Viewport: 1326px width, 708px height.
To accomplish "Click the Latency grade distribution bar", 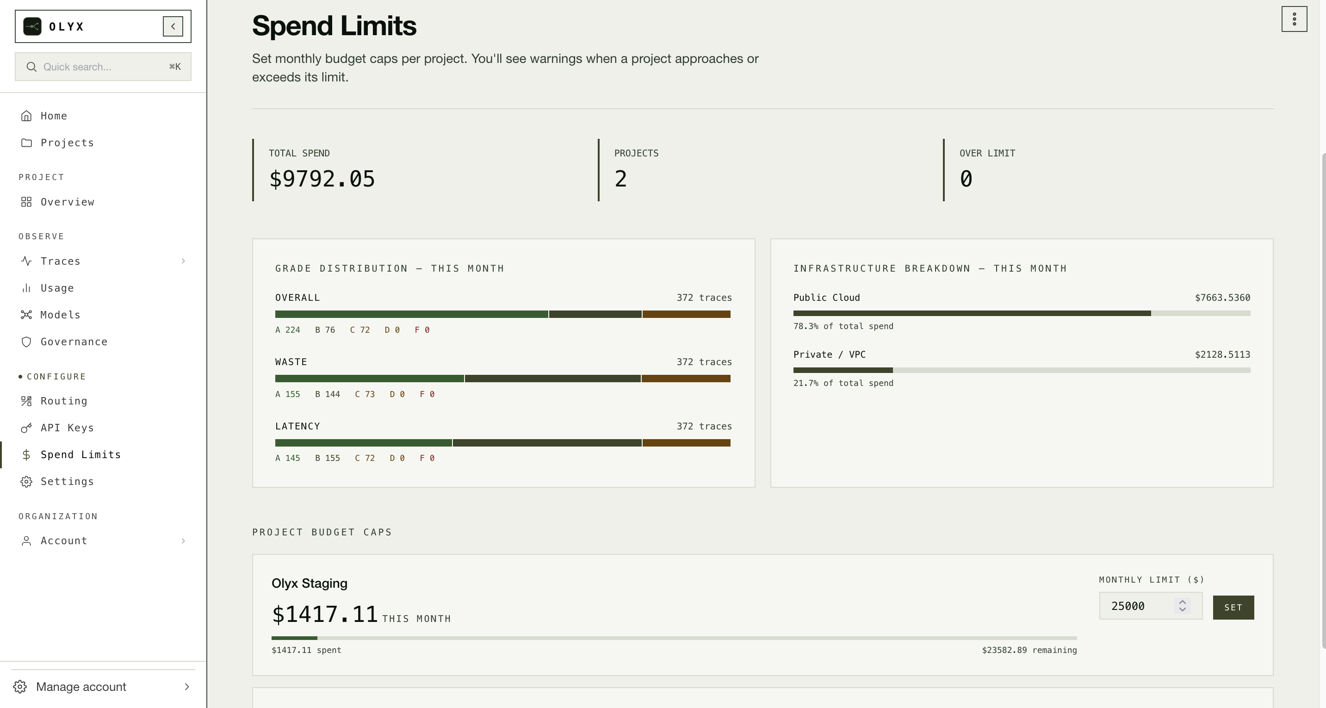I will click(x=503, y=443).
